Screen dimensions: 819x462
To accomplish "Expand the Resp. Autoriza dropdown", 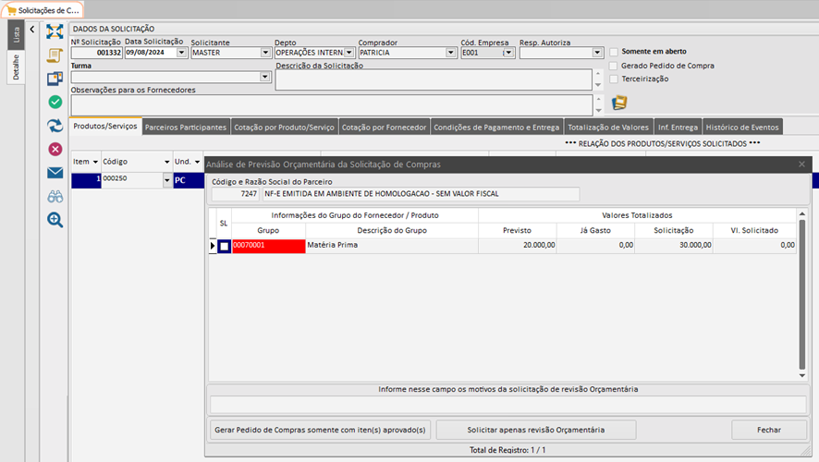I will click(597, 53).
